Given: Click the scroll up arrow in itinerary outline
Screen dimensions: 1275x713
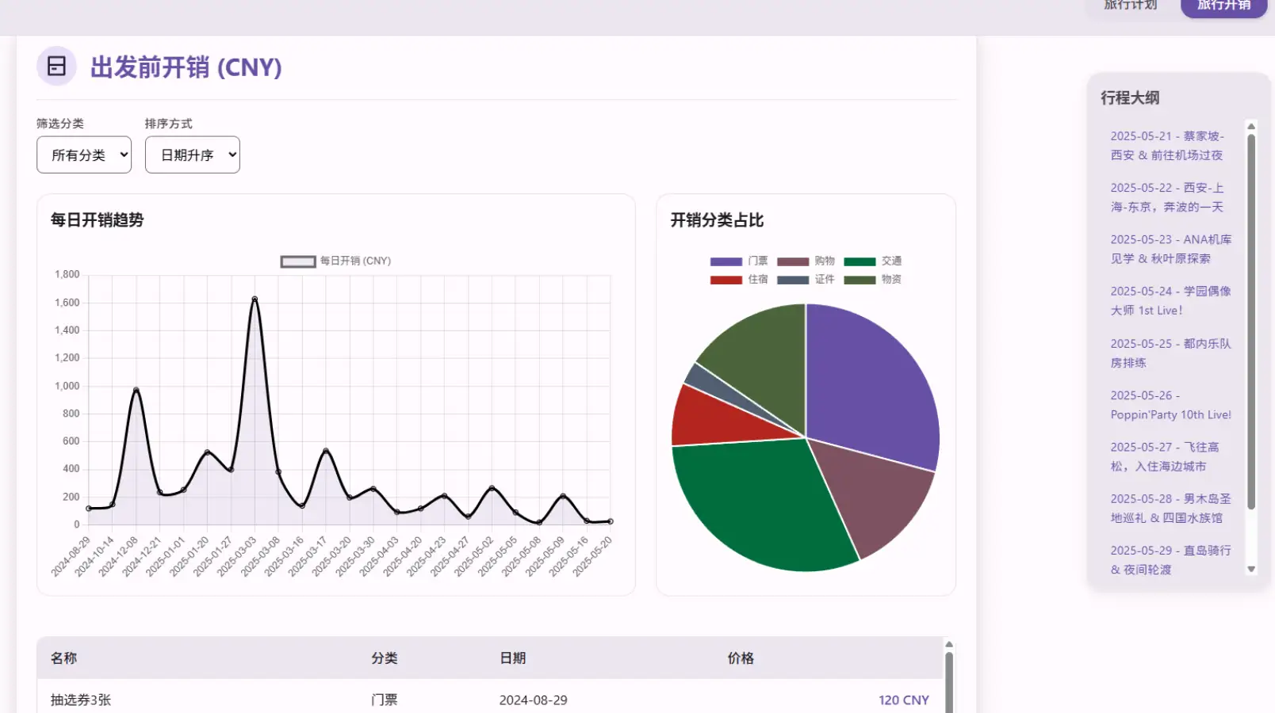Looking at the screenshot, I should click(x=1251, y=127).
